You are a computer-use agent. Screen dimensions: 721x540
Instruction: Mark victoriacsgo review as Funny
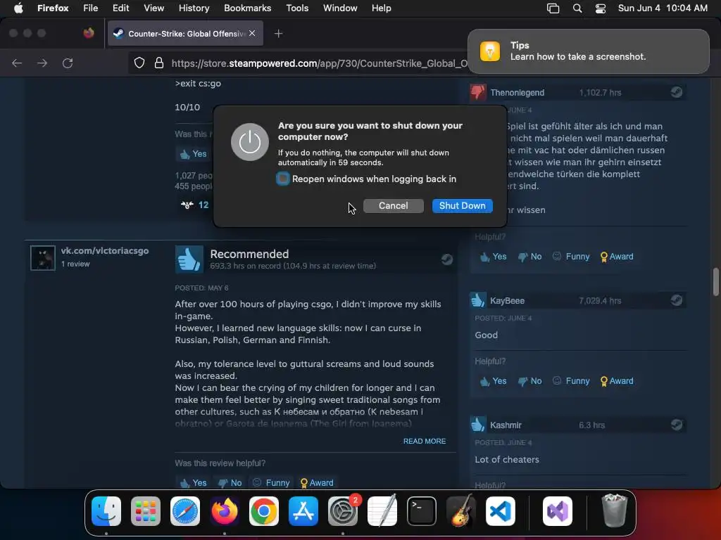pyautogui.click(x=271, y=482)
